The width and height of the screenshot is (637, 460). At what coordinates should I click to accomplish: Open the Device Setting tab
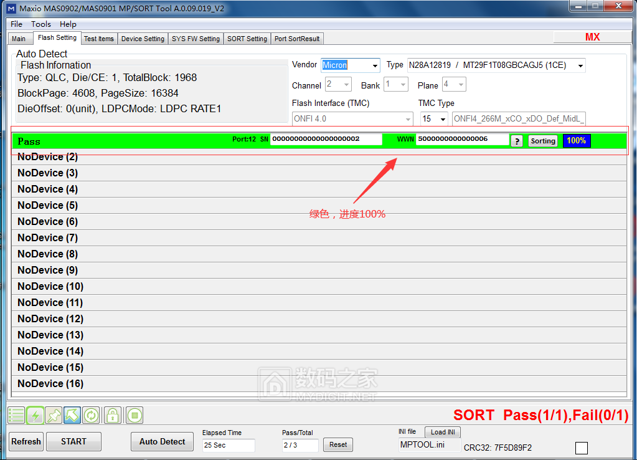pos(143,39)
